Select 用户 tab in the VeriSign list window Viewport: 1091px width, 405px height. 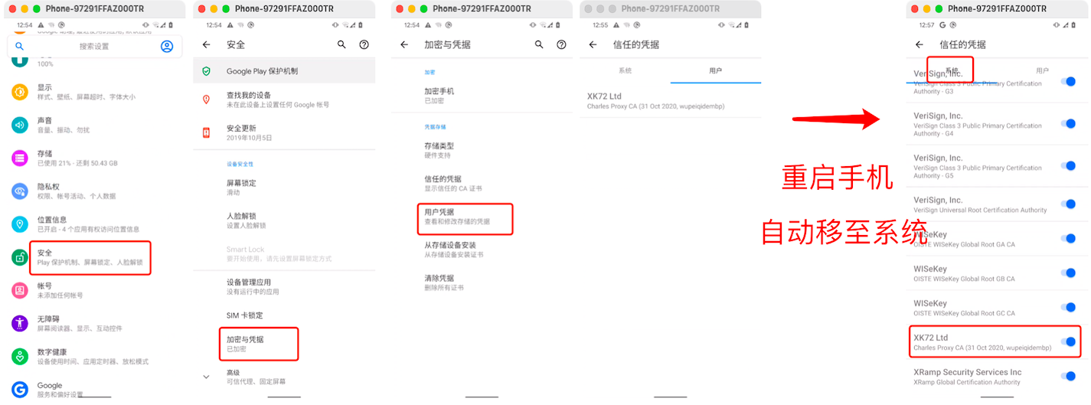point(1042,70)
